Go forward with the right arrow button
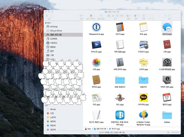The image size is (184, 137). (51, 16)
